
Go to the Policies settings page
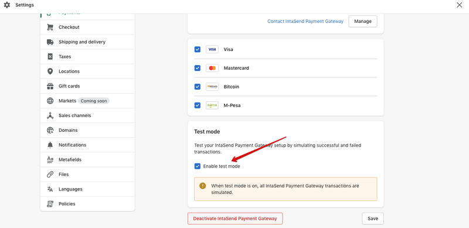(x=87, y=204)
